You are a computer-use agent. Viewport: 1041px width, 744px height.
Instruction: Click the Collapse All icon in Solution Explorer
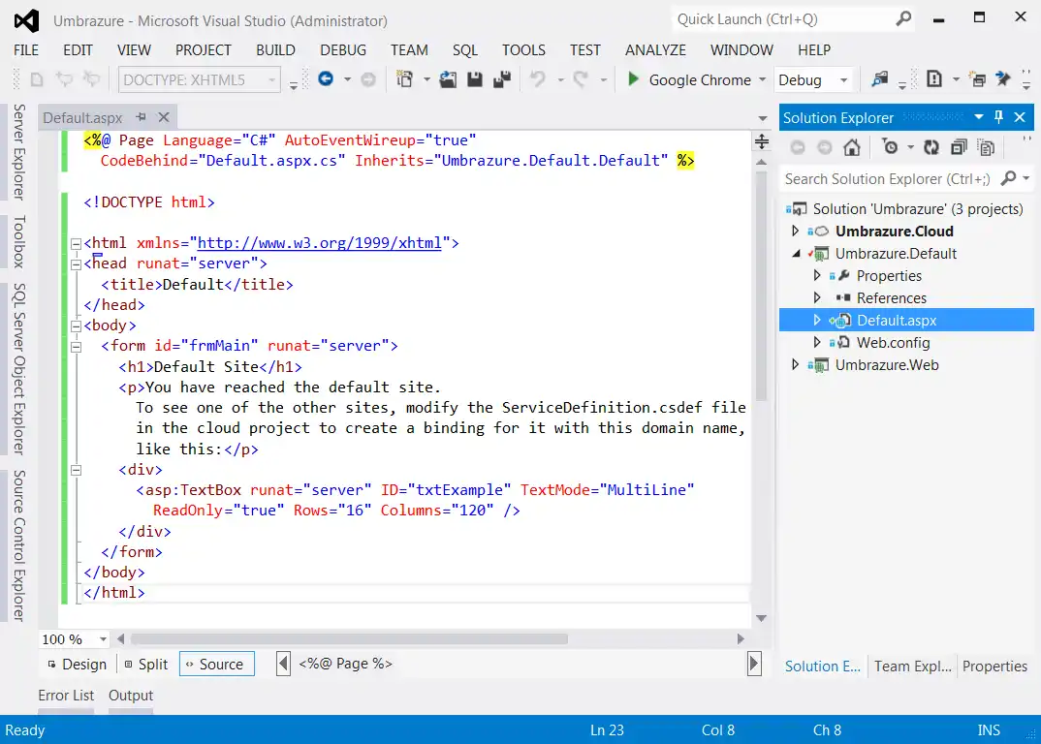click(x=959, y=147)
